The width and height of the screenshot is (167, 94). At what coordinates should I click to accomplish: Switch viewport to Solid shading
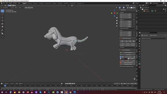point(132,8)
